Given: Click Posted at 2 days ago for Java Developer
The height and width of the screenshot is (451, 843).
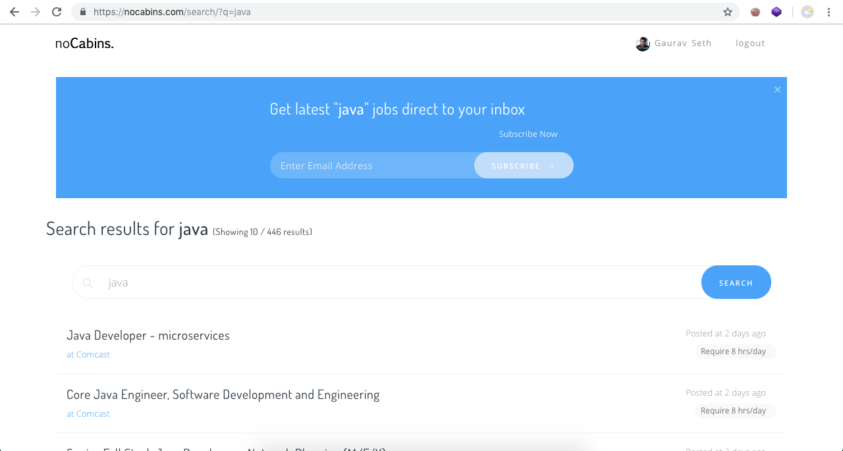Looking at the screenshot, I should point(726,333).
